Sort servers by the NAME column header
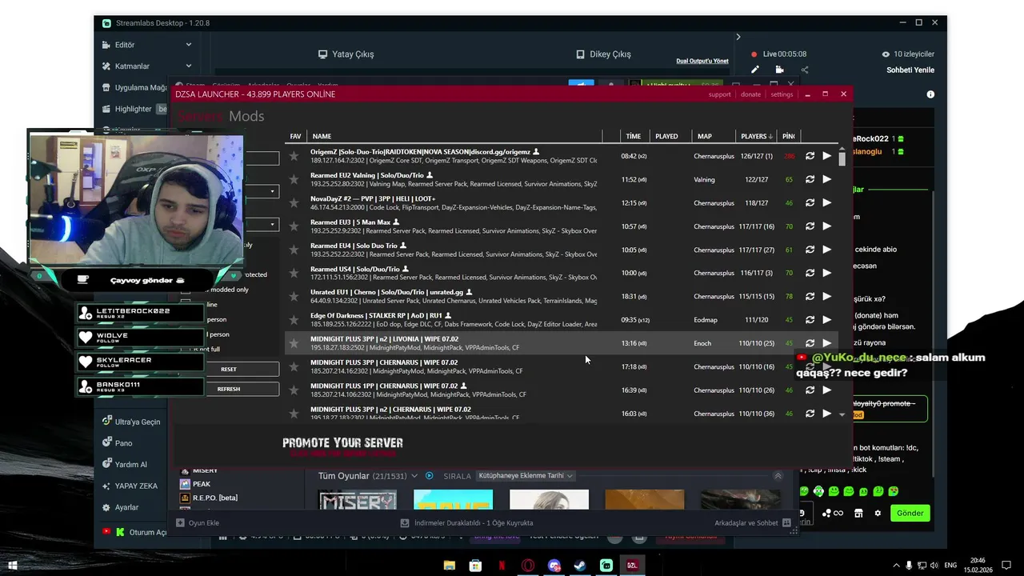This screenshot has width=1024, height=576. pos(322,136)
